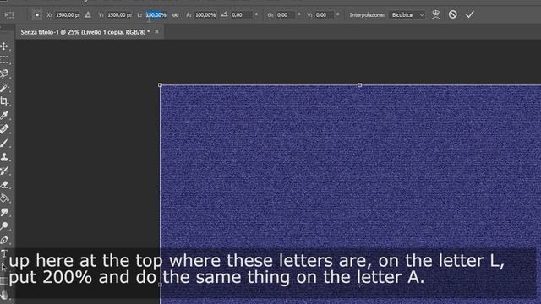Open the transform tool preset icon
The height and width of the screenshot is (304, 541).
[x=9, y=15]
